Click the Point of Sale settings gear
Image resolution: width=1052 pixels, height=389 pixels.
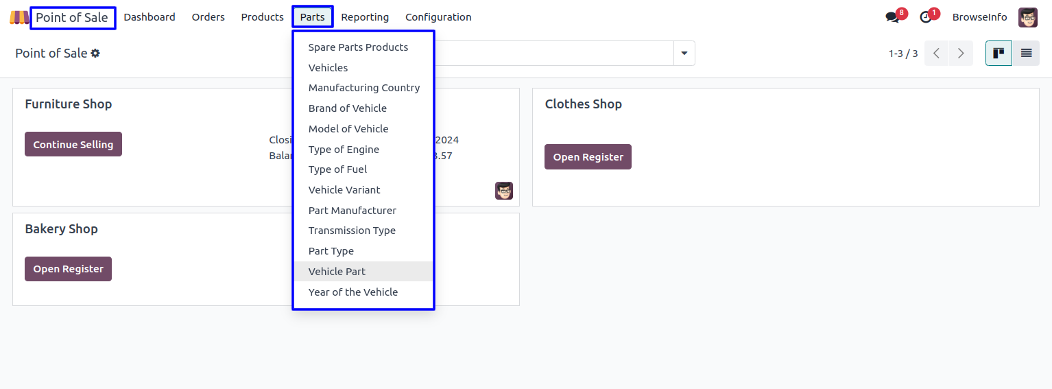[x=95, y=53]
